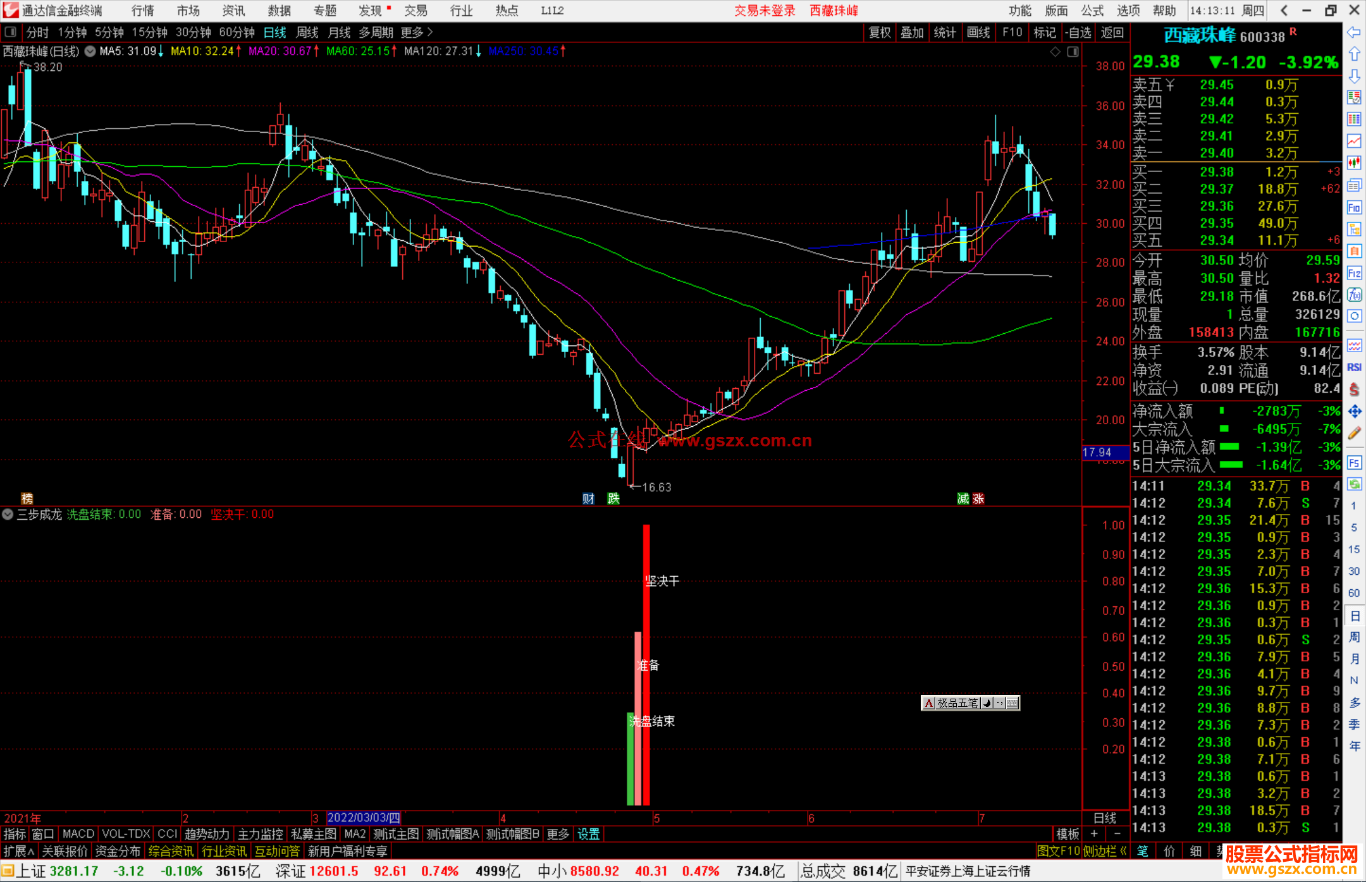Switch to the 周线 tab

tap(307, 32)
